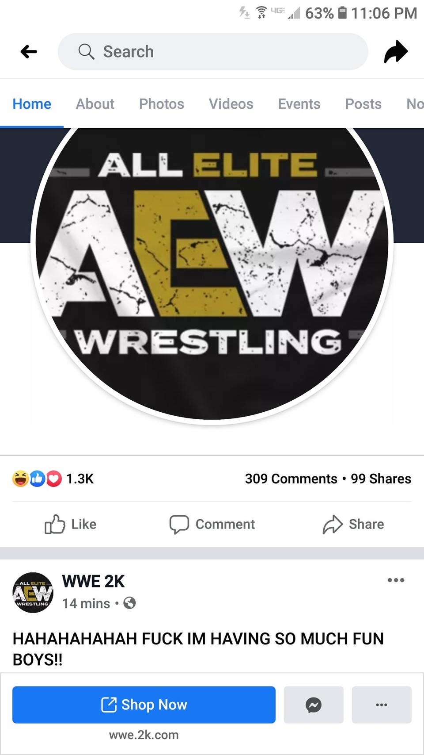The image size is (424, 755).
Task: Open the Posts tab
Action: point(363,104)
